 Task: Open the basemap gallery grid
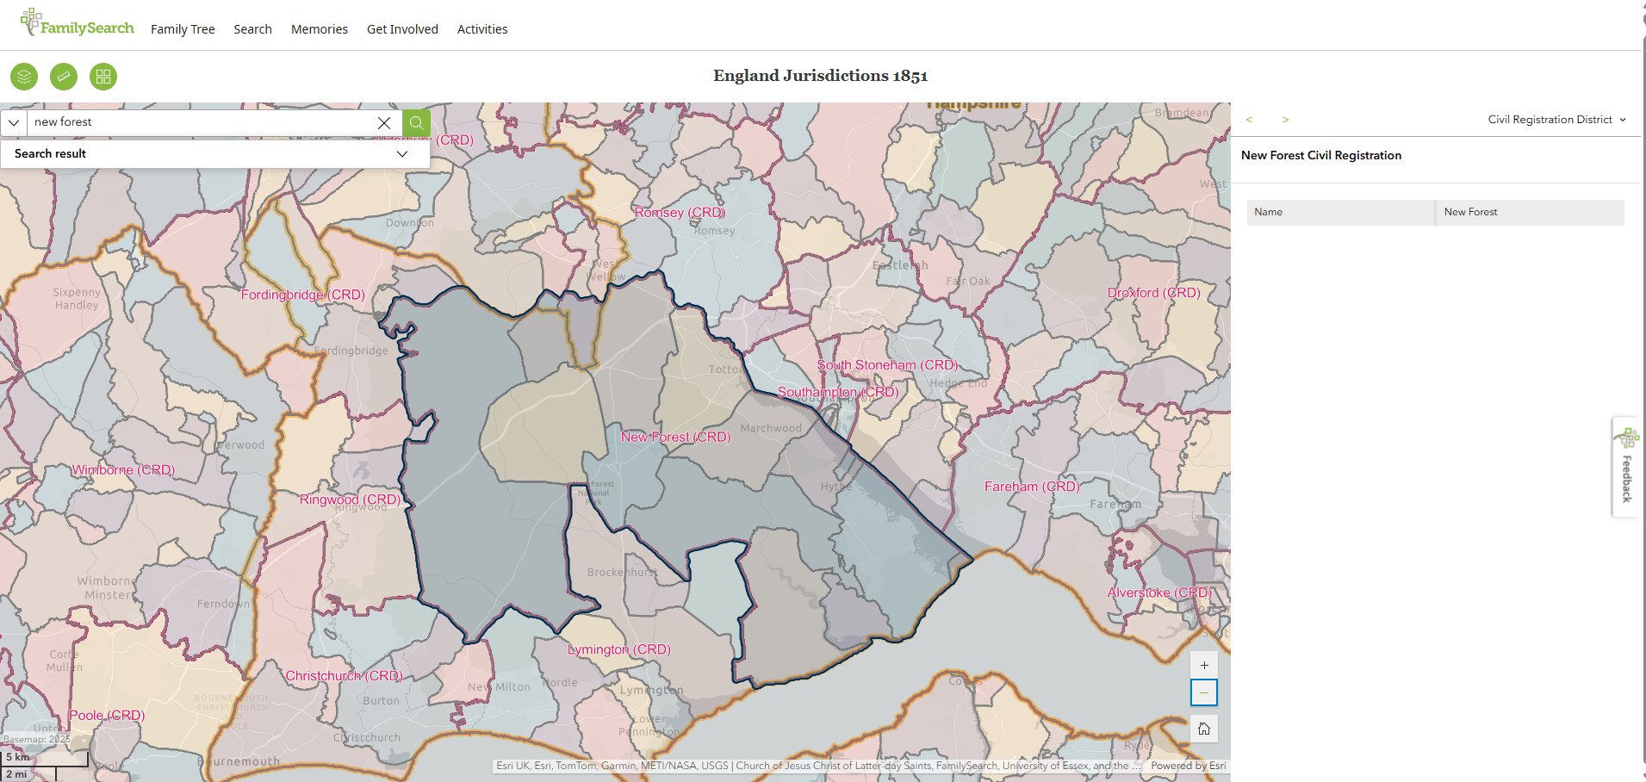[103, 77]
